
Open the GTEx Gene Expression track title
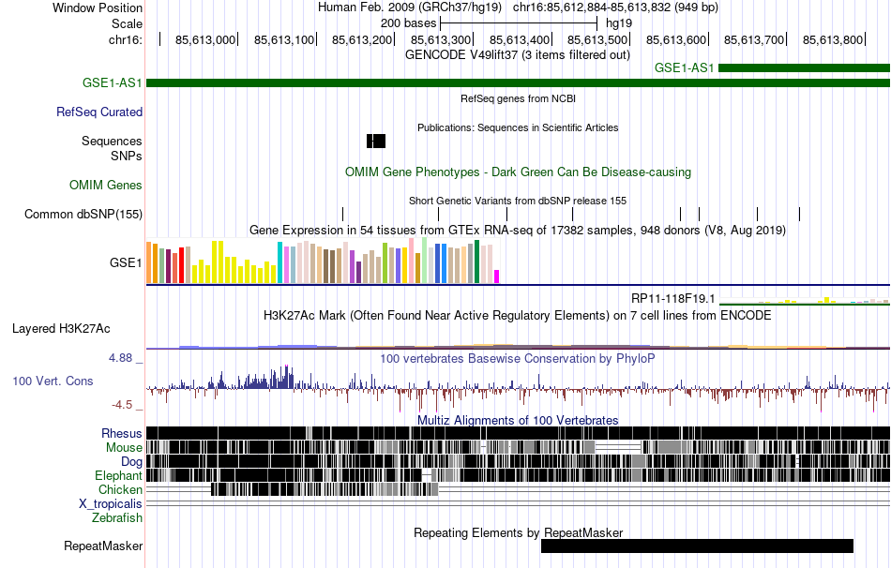click(x=518, y=231)
